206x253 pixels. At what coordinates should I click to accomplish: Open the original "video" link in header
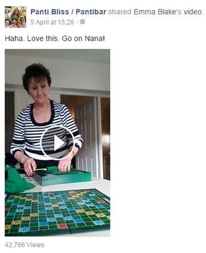(x=193, y=12)
